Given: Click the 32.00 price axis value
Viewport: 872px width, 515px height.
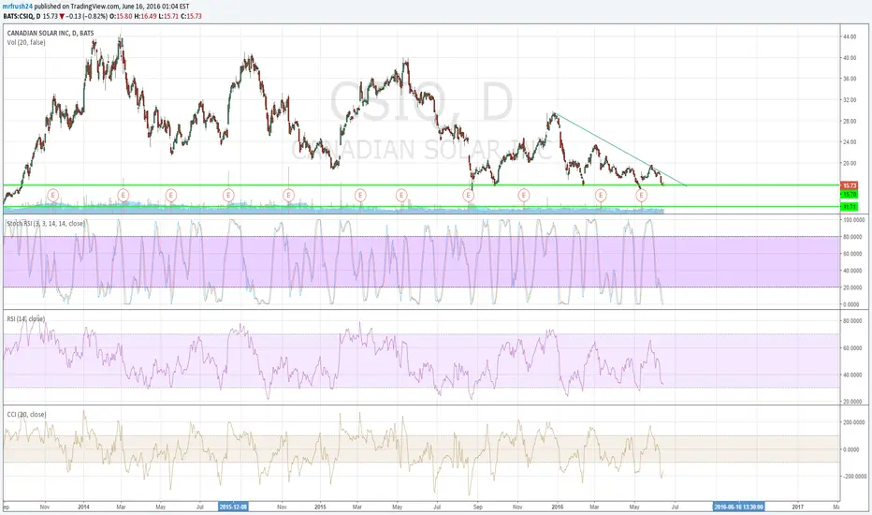Looking at the screenshot, I should 850,99.
